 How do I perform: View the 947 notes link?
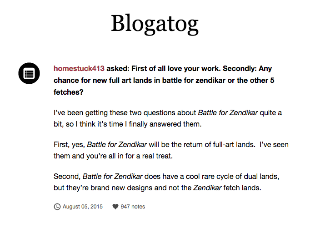pos(133,207)
